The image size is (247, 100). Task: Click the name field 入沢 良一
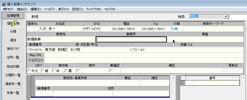click(x=60, y=29)
